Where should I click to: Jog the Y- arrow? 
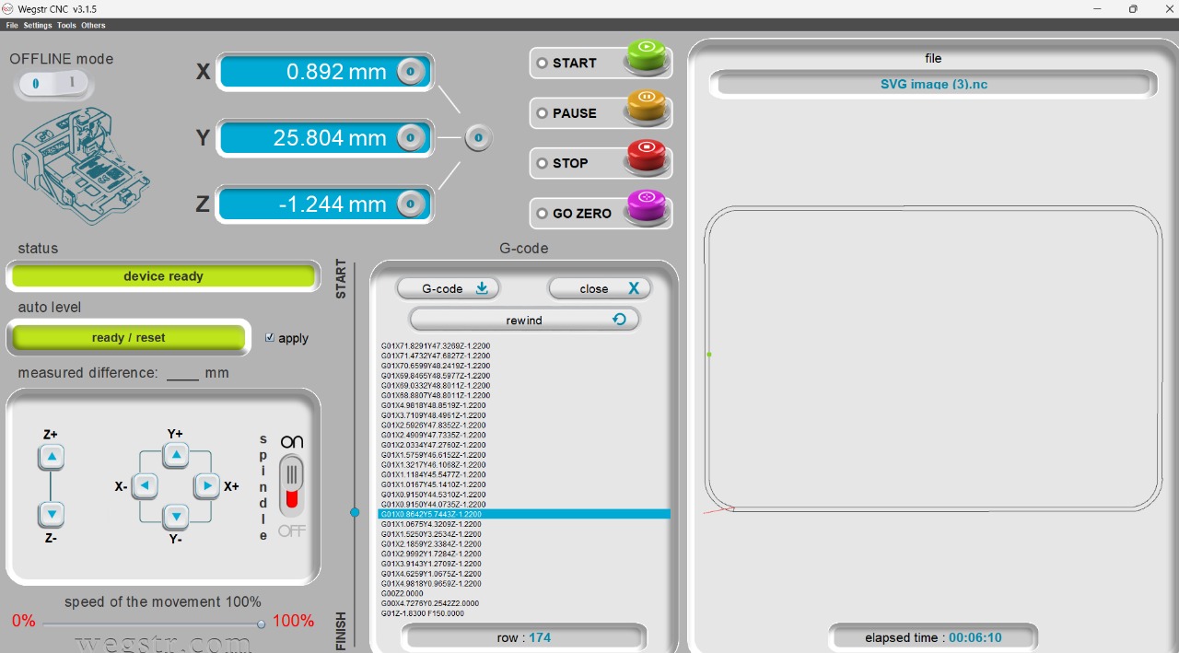click(x=176, y=517)
